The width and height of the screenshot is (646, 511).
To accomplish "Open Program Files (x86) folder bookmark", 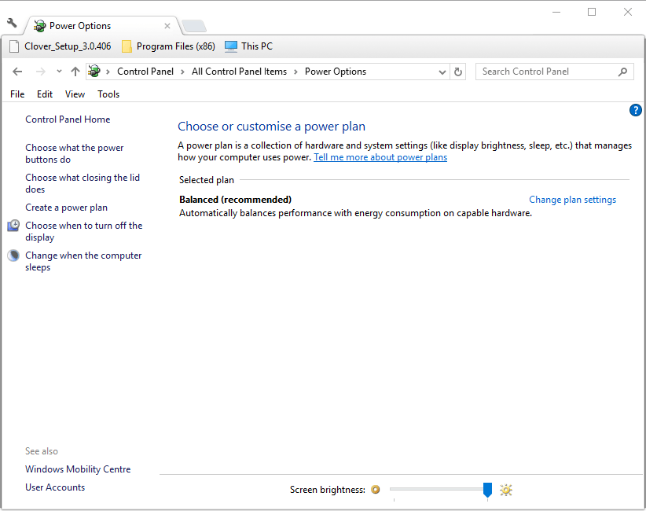I will 168,46.
